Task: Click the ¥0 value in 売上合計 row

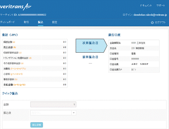Action: [65, 47]
